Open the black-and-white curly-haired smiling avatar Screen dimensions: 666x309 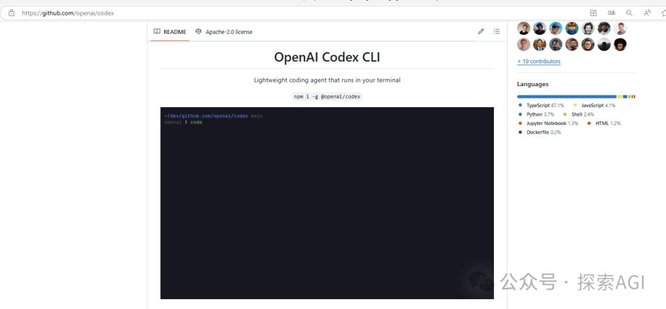click(x=588, y=28)
